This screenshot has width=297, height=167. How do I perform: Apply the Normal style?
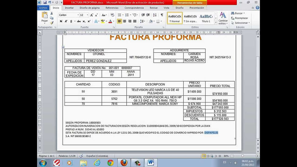point(175,18)
